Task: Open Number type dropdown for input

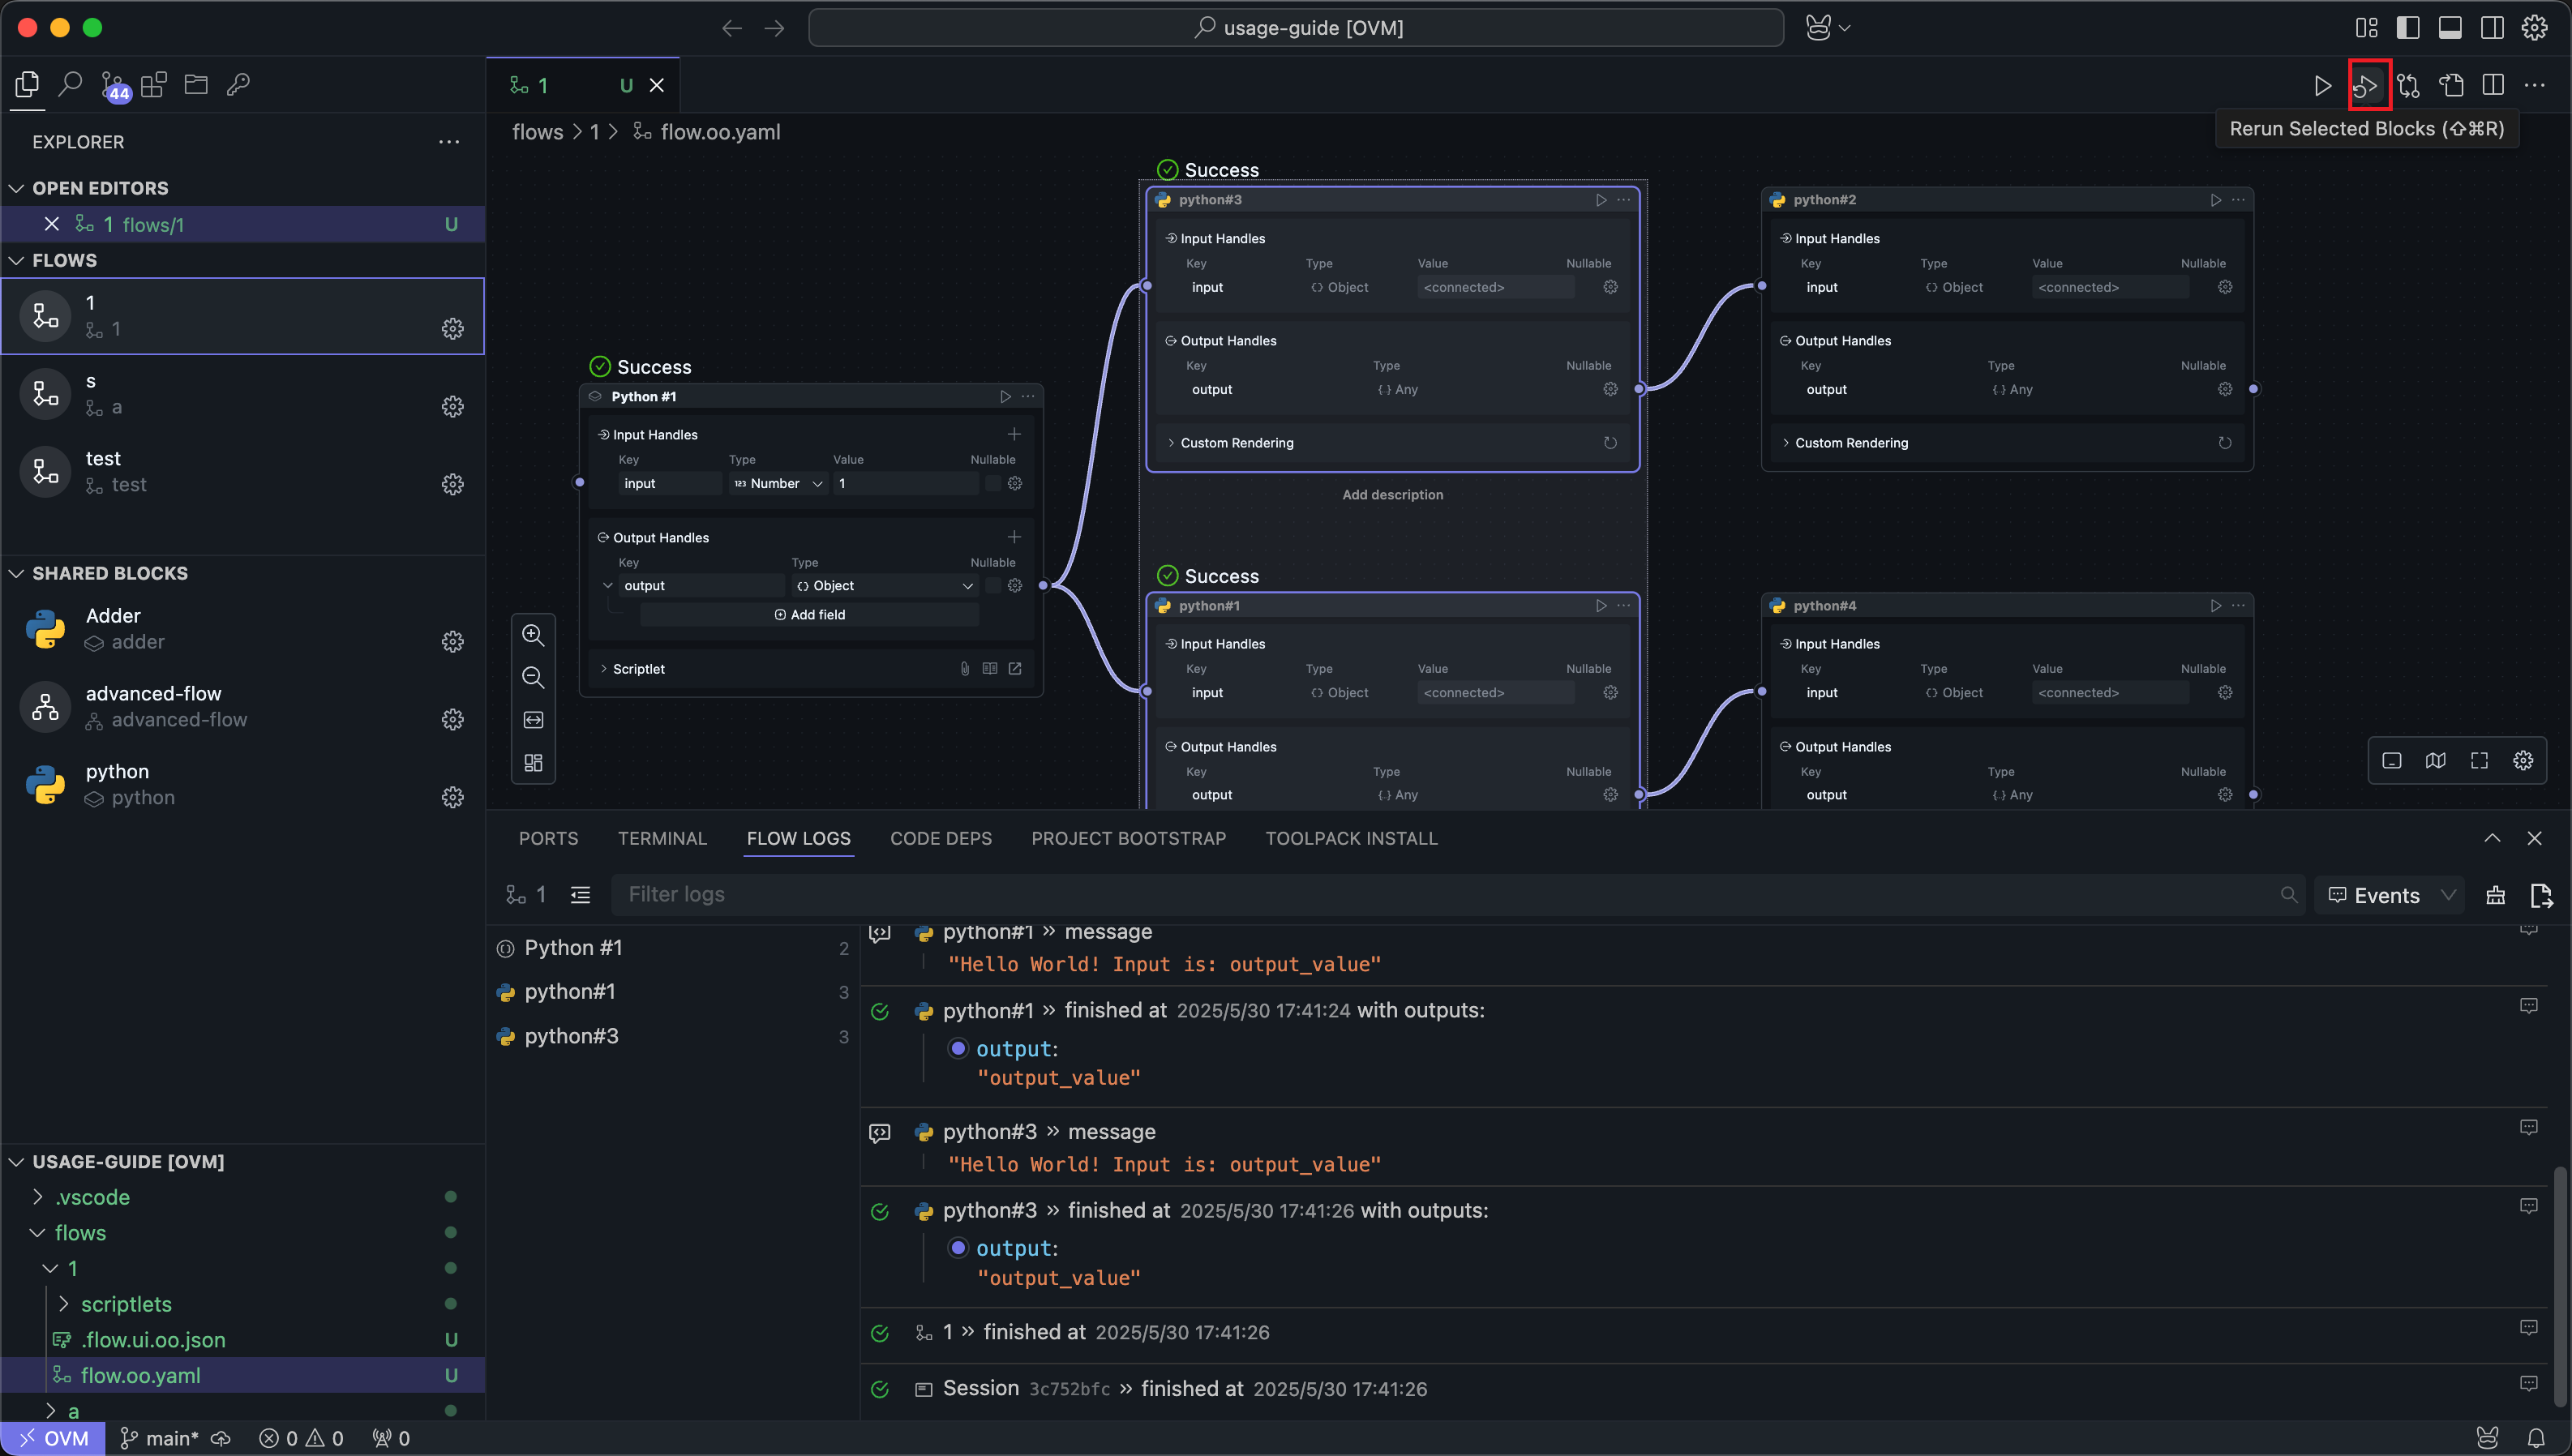Action: (778, 484)
